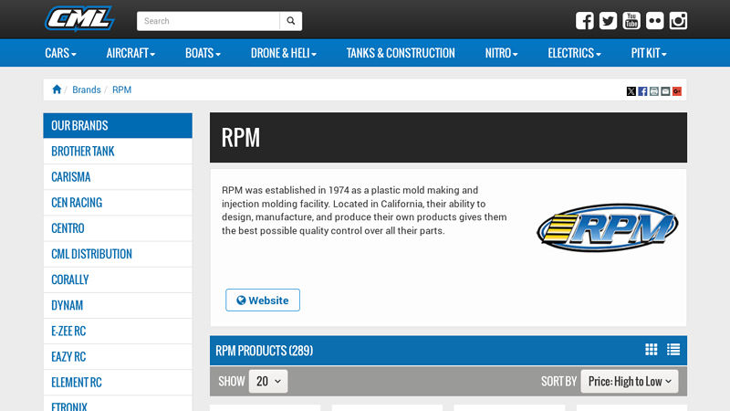Viewport: 730px width, 411px height.
Task: Open the Electrics dropdown menu
Action: click(x=575, y=53)
